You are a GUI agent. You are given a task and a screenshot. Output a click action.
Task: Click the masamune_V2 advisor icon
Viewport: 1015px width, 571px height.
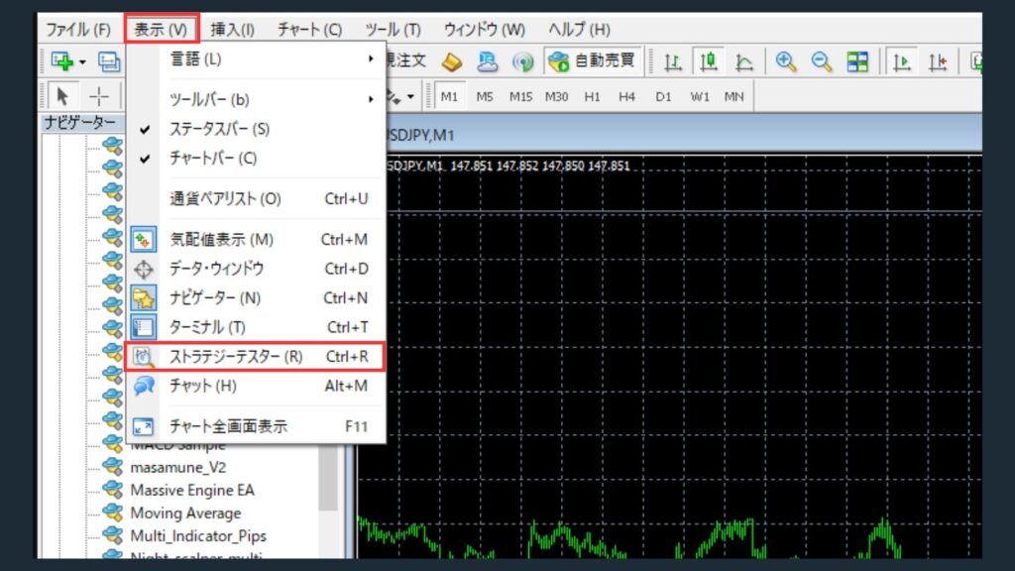(x=113, y=466)
